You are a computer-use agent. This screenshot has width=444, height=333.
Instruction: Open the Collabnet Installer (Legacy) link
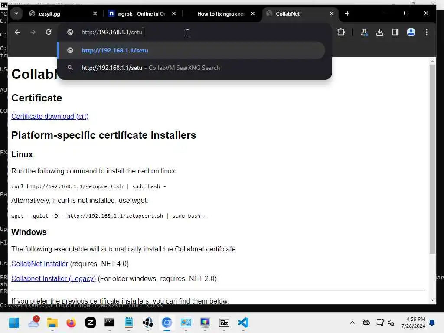[x=53, y=279]
